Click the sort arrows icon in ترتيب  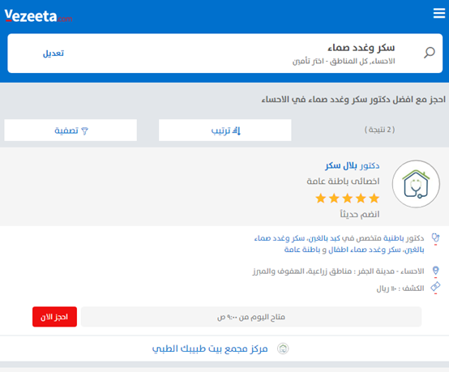click(237, 130)
